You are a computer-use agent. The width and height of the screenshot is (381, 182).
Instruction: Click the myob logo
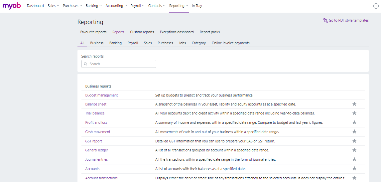(12, 6)
